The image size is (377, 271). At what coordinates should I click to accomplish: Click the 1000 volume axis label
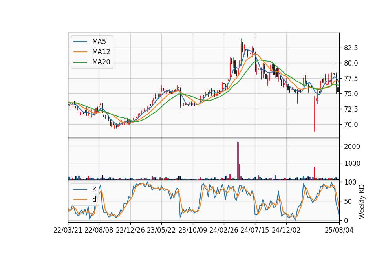(x=352, y=163)
